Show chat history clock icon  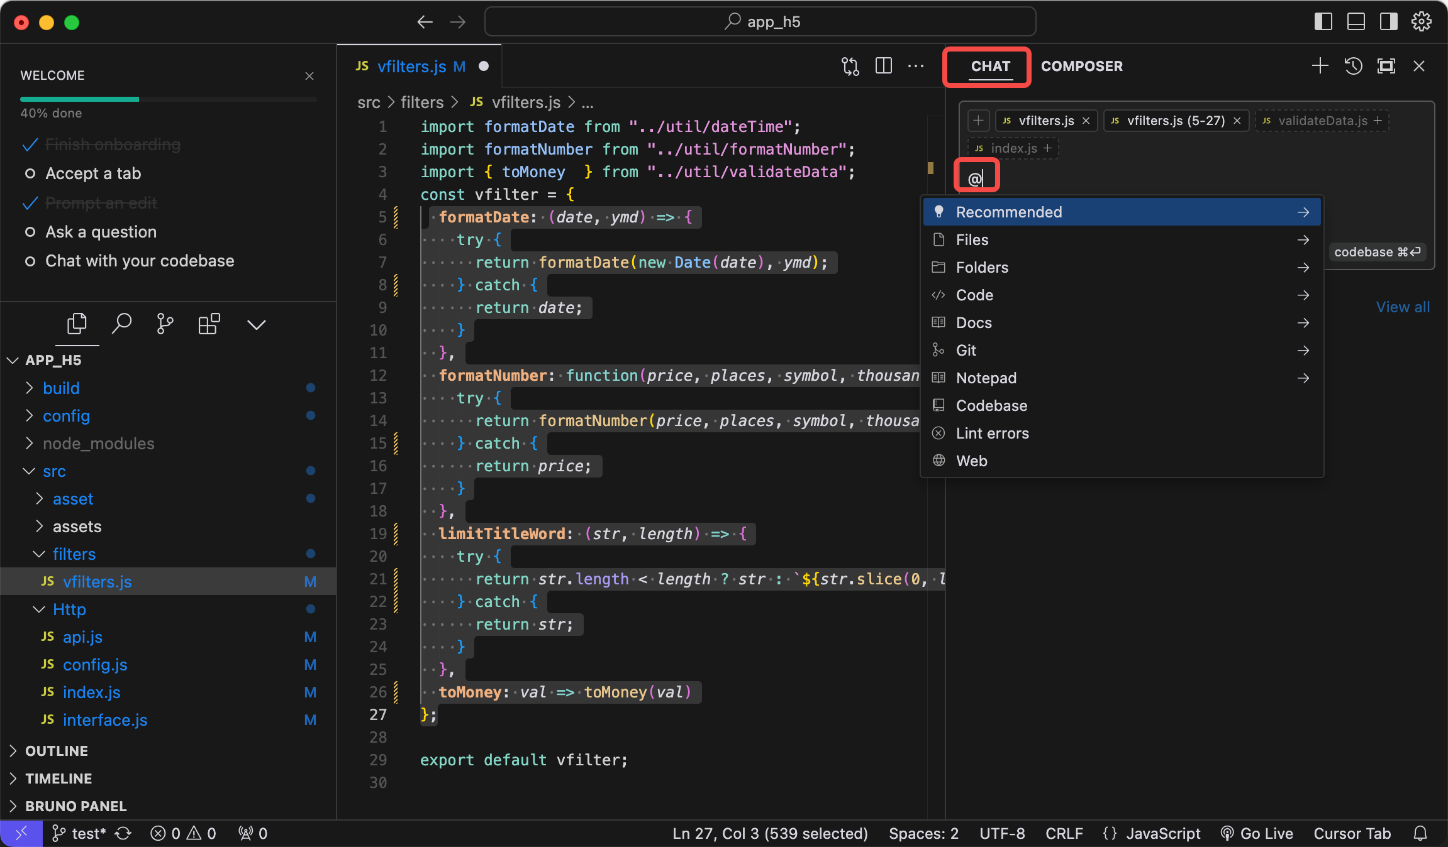1354,66
